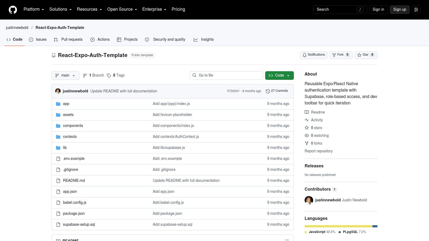Open the appearance settings icon in header

[416, 10]
